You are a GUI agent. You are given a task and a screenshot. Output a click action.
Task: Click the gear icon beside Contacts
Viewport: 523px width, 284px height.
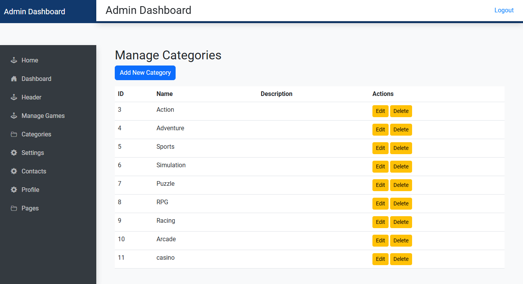click(x=14, y=171)
